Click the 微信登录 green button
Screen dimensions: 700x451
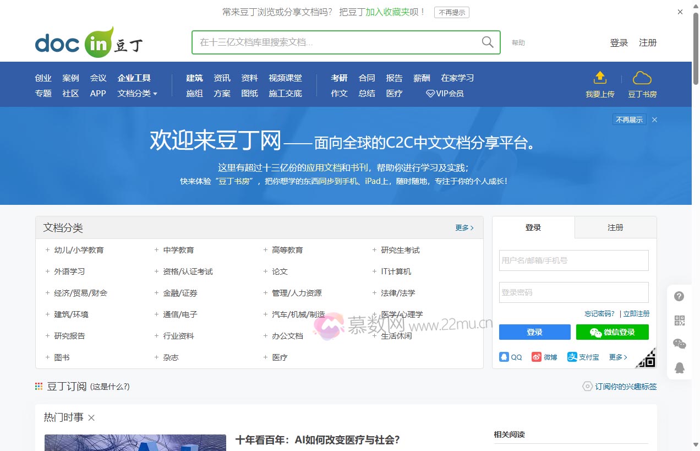click(x=612, y=332)
